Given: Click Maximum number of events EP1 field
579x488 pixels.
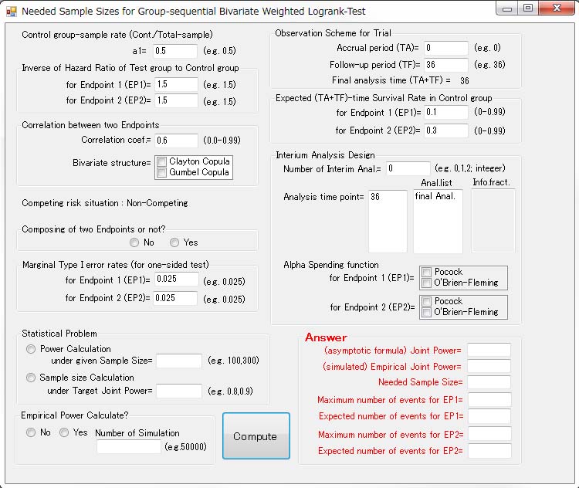Looking at the screenshot, I should [489, 400].
